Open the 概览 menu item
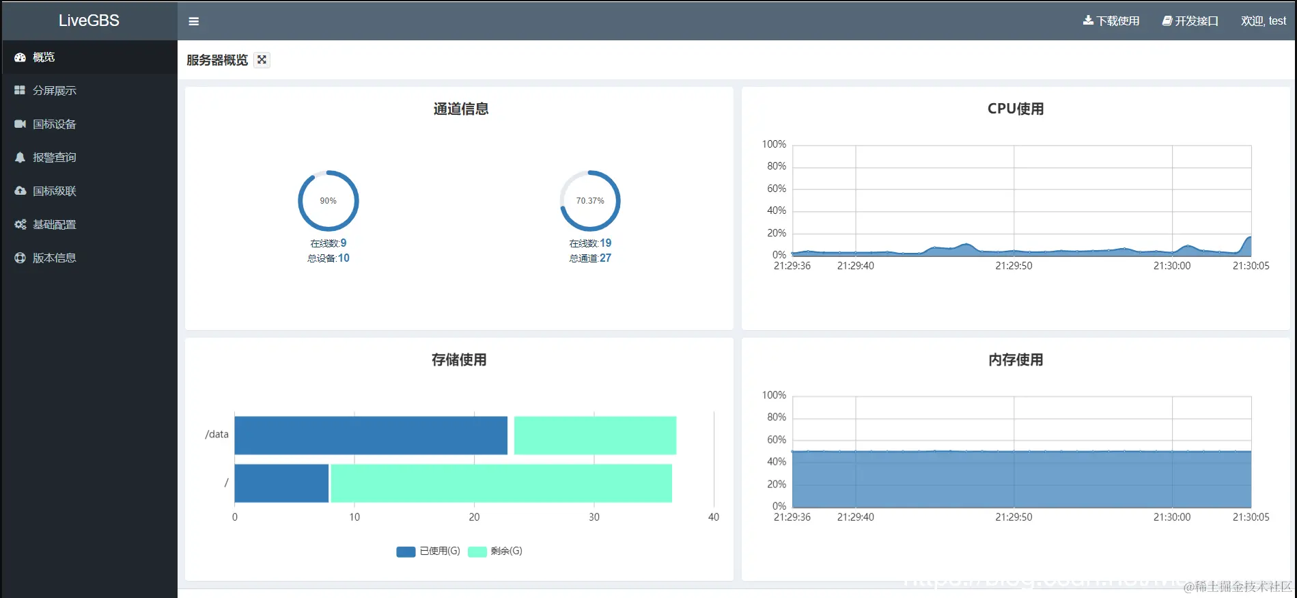Screen dimensions: 1297x598 click(x=89, y=57)
